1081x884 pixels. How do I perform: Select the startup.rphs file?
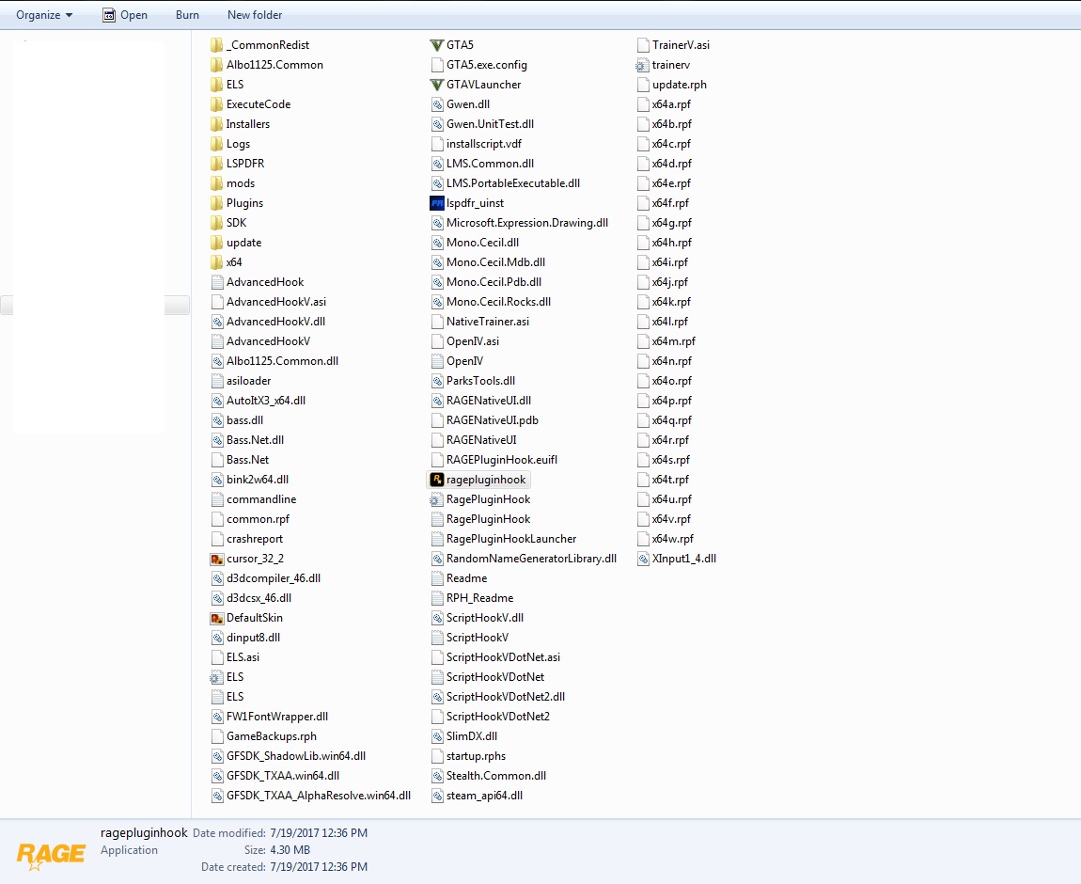[468, 756]
